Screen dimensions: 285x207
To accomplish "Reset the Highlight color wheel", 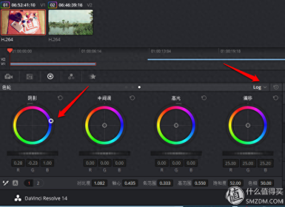I will click(x=204, y=98).
